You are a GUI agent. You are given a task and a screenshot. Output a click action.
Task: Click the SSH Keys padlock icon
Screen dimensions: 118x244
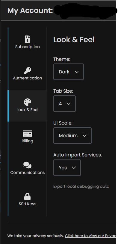[x=28, y=196]
